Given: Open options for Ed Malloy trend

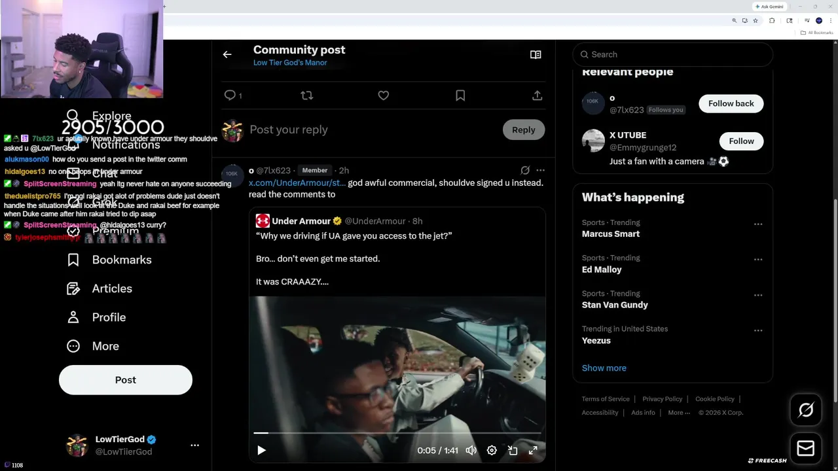Looking at the screenshot, I should 758,259.
